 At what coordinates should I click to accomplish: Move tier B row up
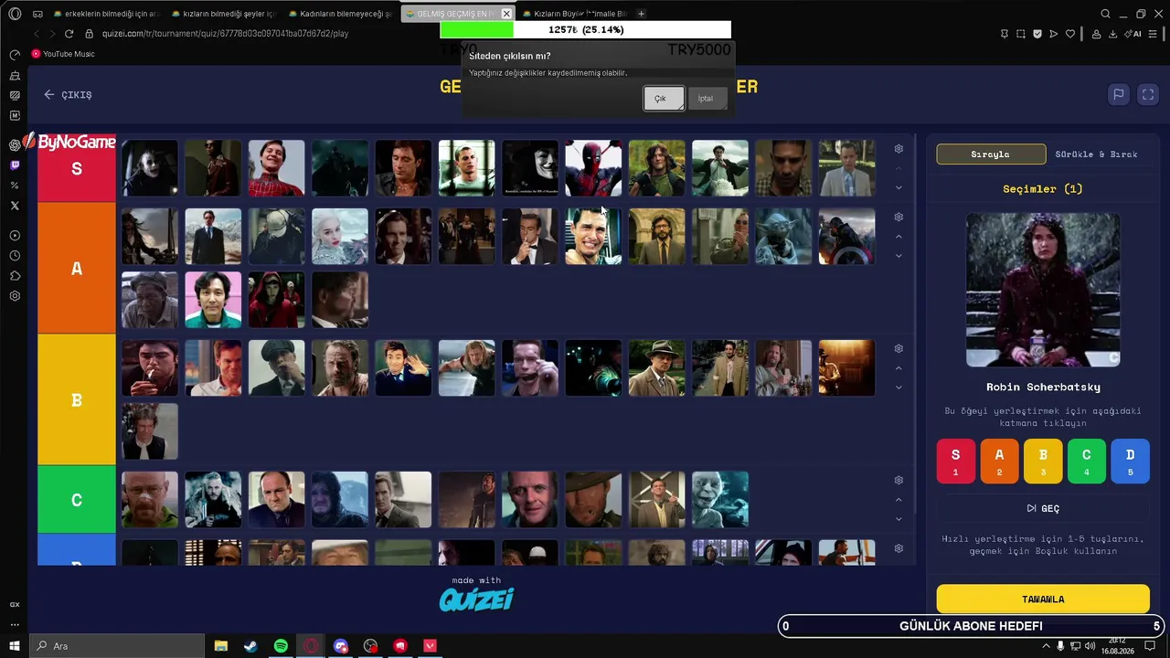899,368
